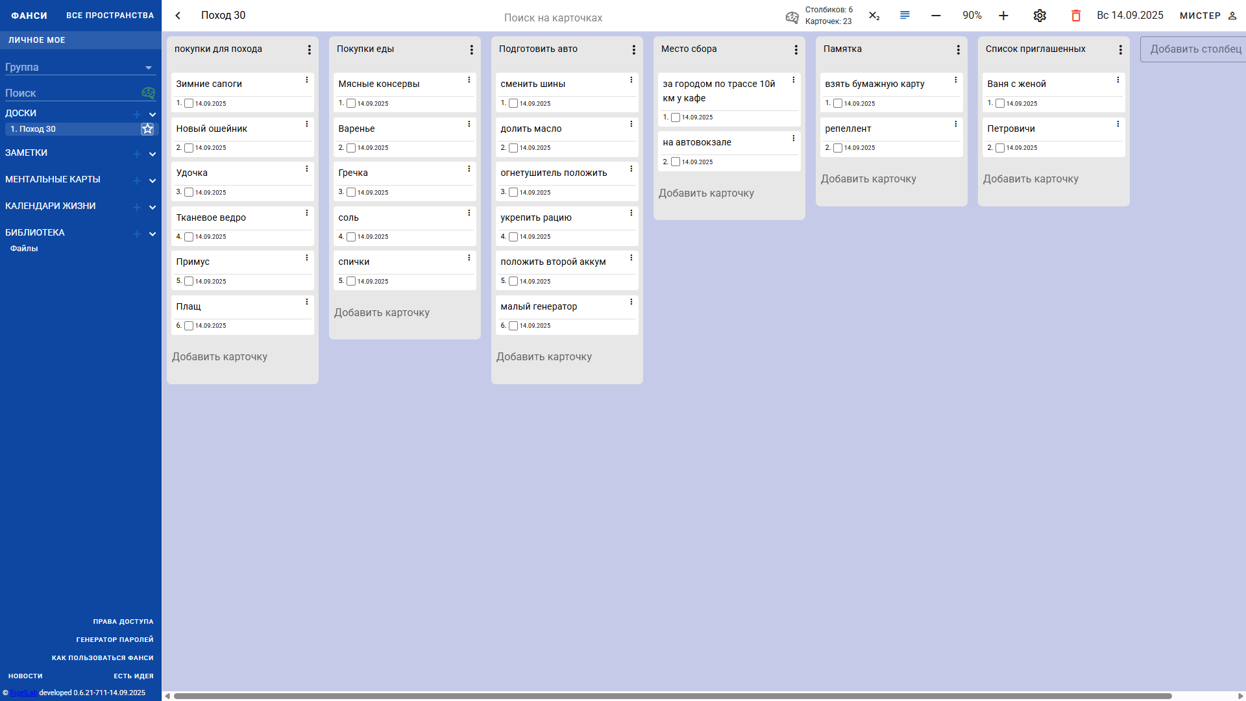The image size is (1246, 701).
Task: Click the subscript X2 icon in toolbar
Action: point(874,16)
